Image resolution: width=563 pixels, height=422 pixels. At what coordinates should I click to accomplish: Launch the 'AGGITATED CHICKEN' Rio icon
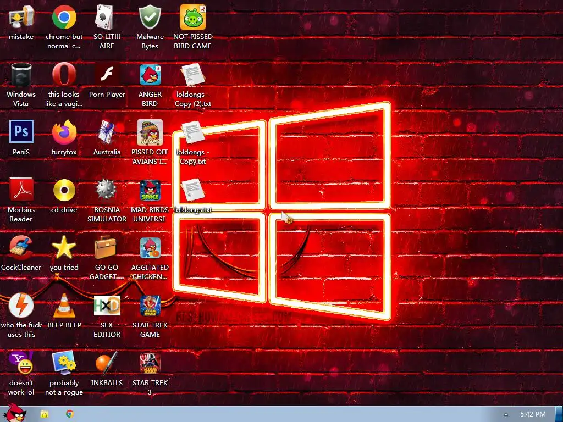[150, 248]
